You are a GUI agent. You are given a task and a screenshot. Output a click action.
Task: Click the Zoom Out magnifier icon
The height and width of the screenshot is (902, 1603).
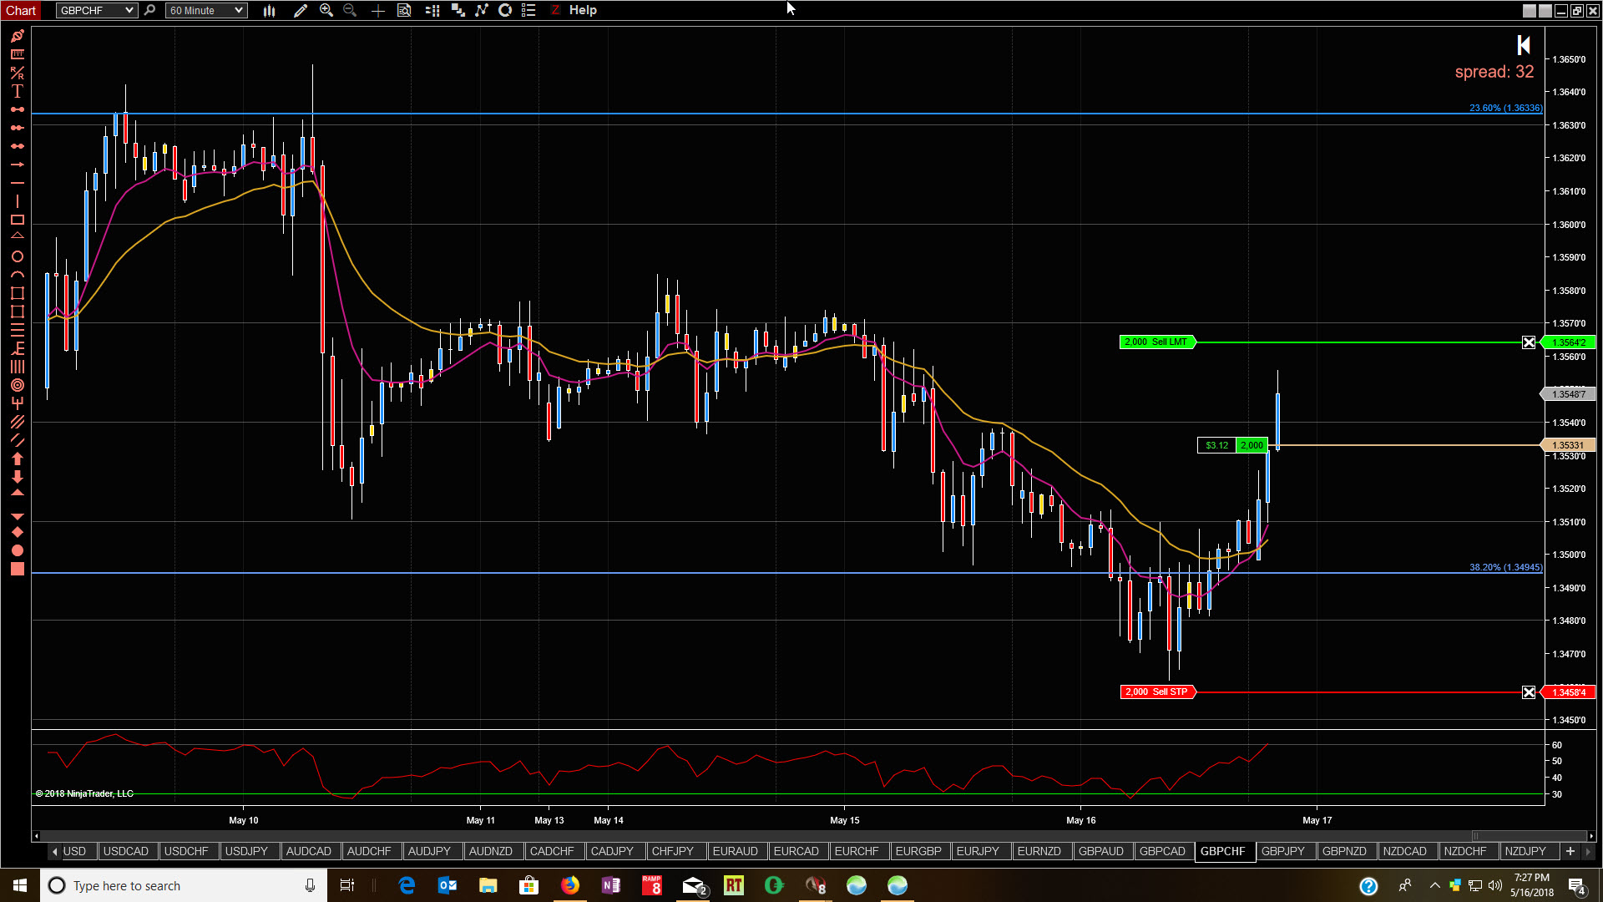(350, 10)
